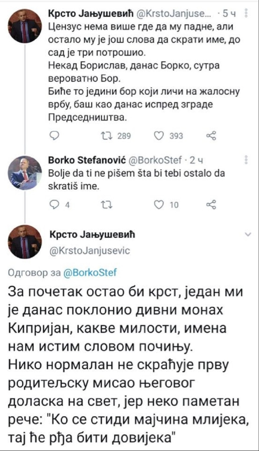Open more options on Borko's tweet
This screenshot has height=451, width=259.
coord(246,160)
